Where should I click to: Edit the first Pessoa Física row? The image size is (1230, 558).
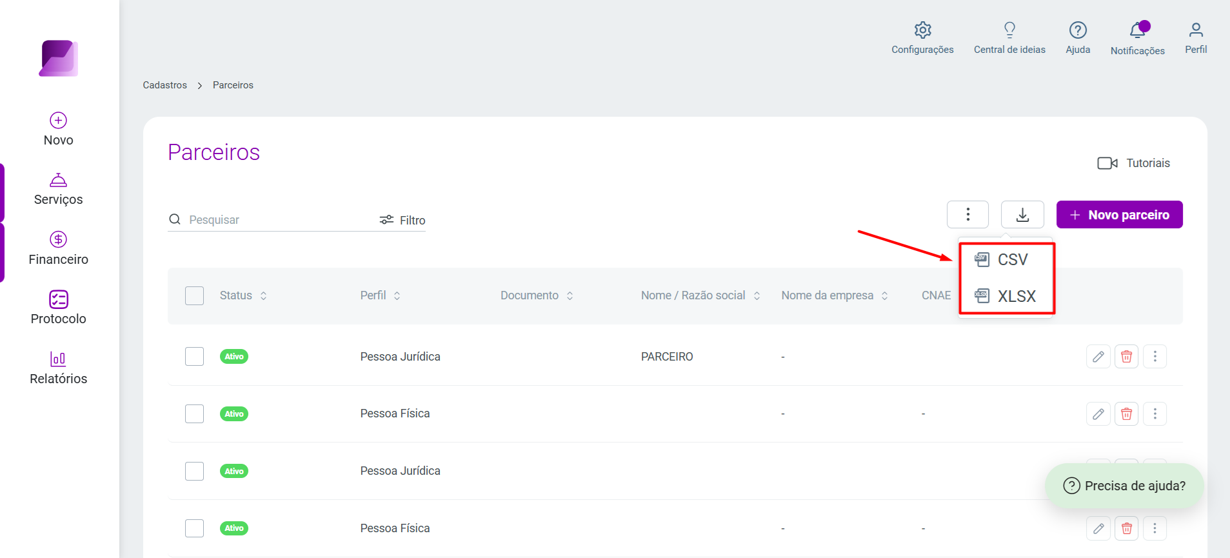click(1098, 414)
